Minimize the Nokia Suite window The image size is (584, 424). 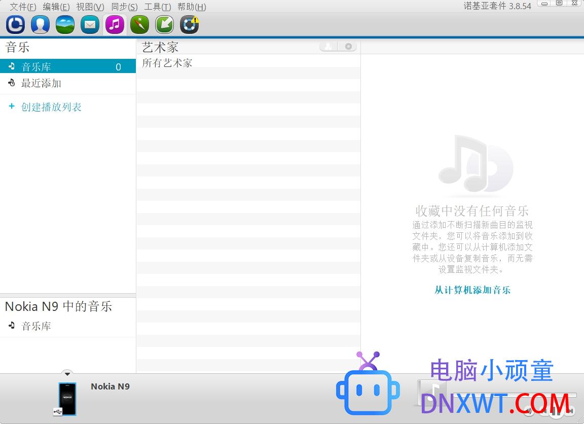click(544, 4)
